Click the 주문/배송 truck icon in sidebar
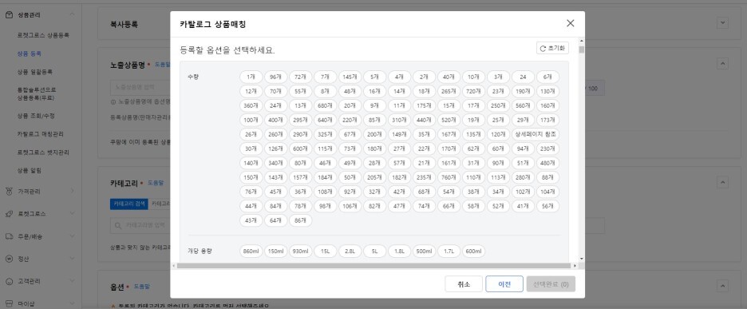 tap(9, 236)
